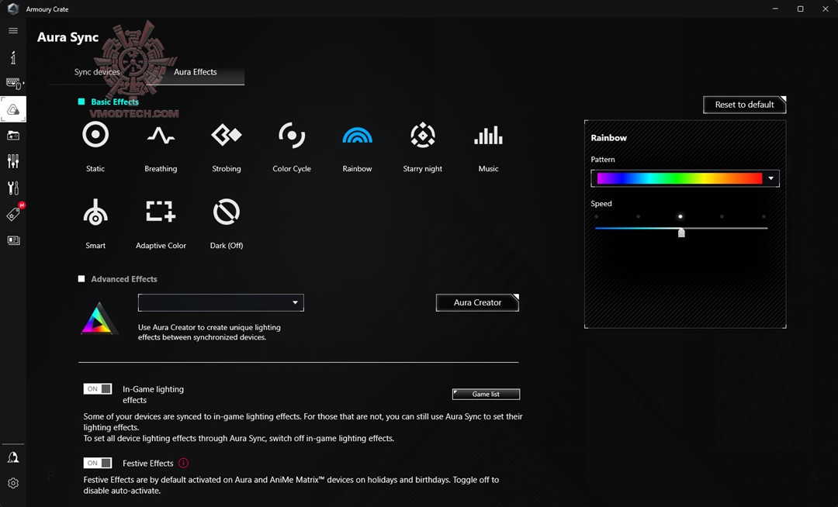Open the Game list button
Viewport: 838px width, 507px height.
(x=486, y=394)
